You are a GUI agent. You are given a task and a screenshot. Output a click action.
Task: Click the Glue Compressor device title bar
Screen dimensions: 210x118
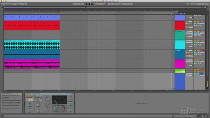50,94
